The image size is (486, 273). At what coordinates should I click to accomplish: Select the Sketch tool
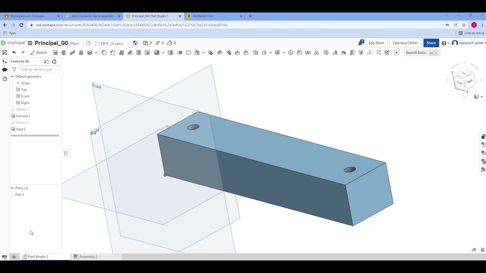pos(39,53)
